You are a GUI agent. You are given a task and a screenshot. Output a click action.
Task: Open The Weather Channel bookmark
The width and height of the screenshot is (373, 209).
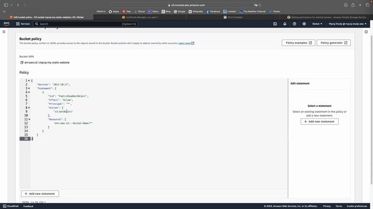click(252, 12)
